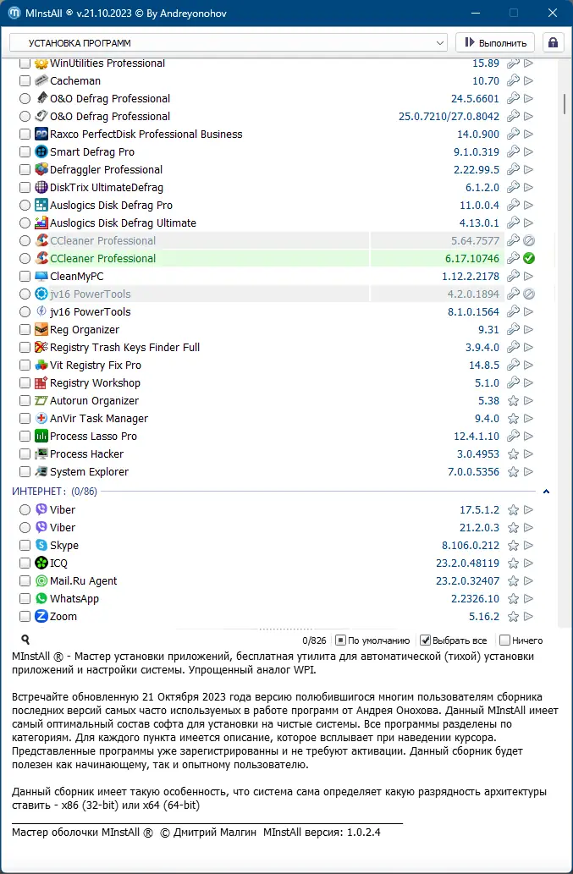
Task: Click the Registry Trash Keys Finder Full entry
Action: pyautogui.click(x=125, y=347)
